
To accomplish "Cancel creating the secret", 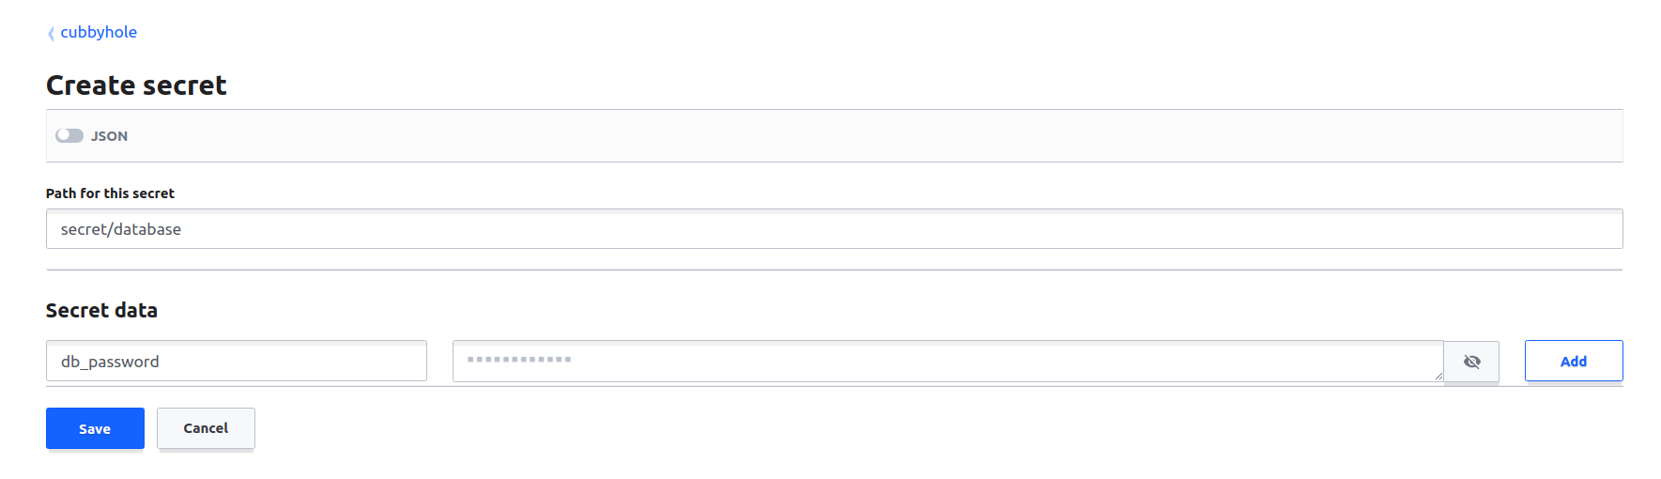I will coord(206,428).
